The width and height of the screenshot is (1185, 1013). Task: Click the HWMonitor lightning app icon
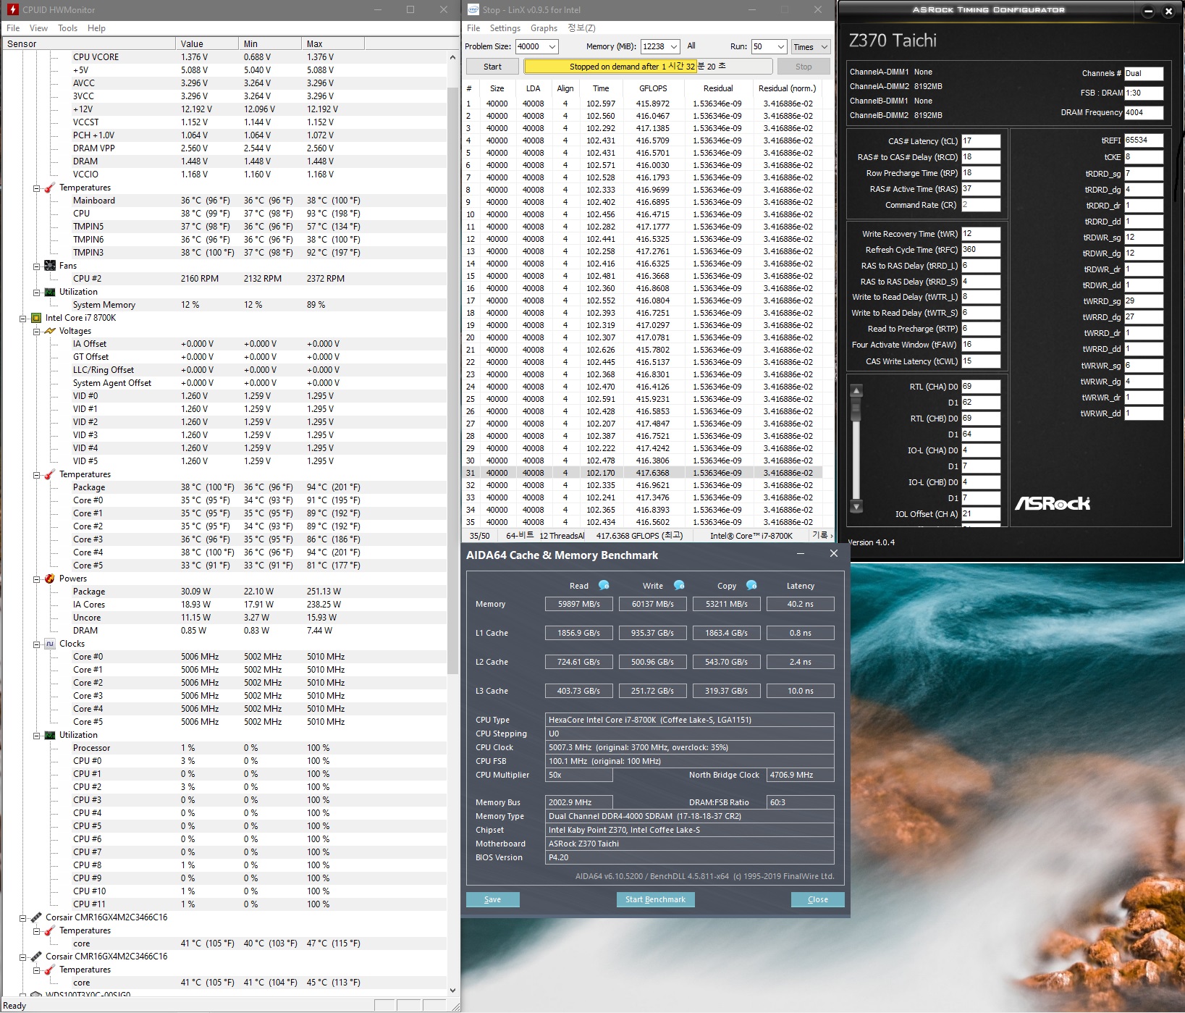tap(12, 9)
